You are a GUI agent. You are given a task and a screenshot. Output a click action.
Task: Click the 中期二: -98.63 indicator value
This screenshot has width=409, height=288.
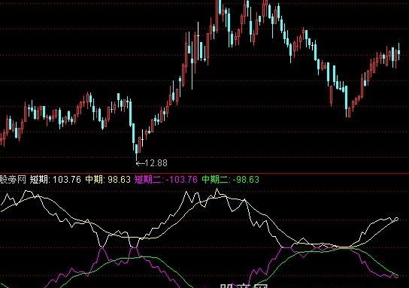coord(231,180)
